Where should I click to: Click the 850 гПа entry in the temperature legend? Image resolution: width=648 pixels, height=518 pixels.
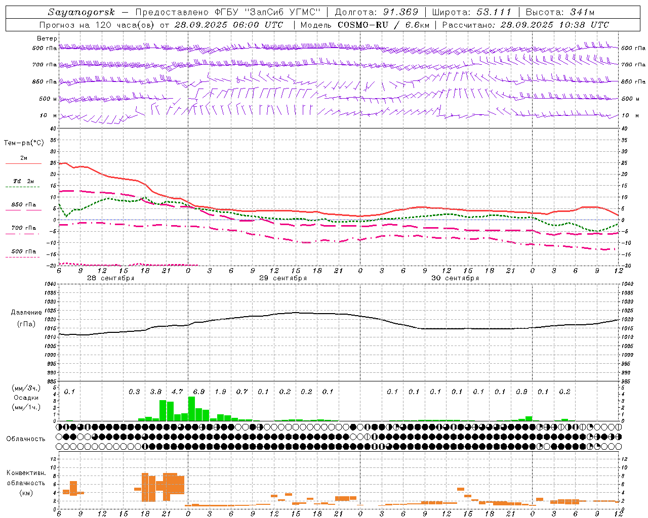click(x=24, y=205)
